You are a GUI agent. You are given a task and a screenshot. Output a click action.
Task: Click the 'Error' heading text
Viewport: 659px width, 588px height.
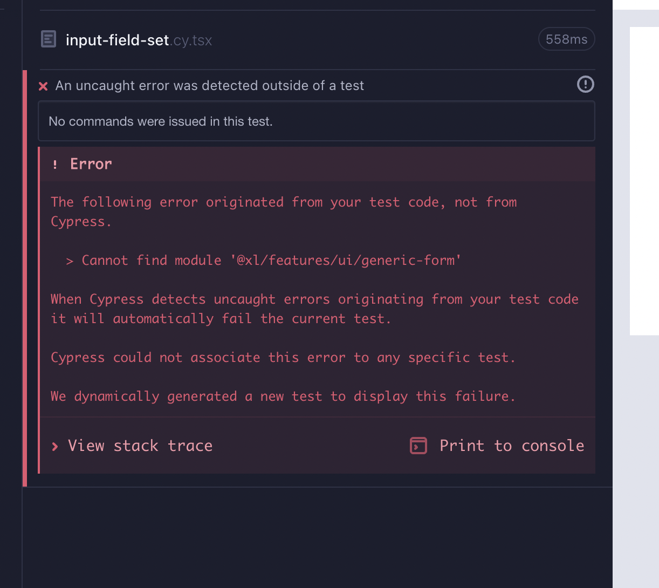click(91, 164)
